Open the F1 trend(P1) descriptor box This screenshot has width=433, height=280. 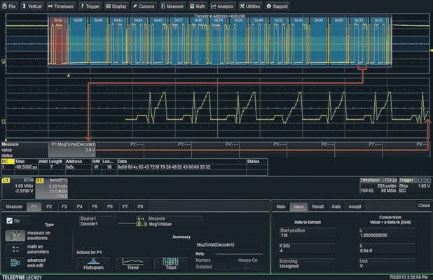tap(52, 188)
